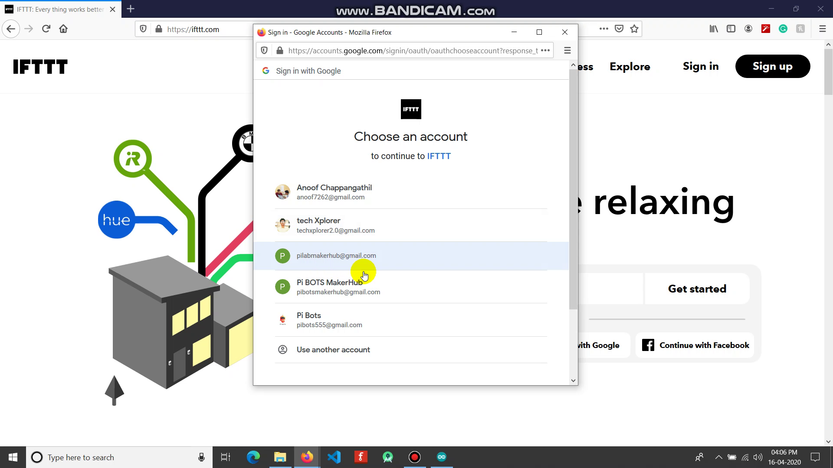Expand the address bar URL field
Viewport: 833px width, 468px height.
[546, 50]
